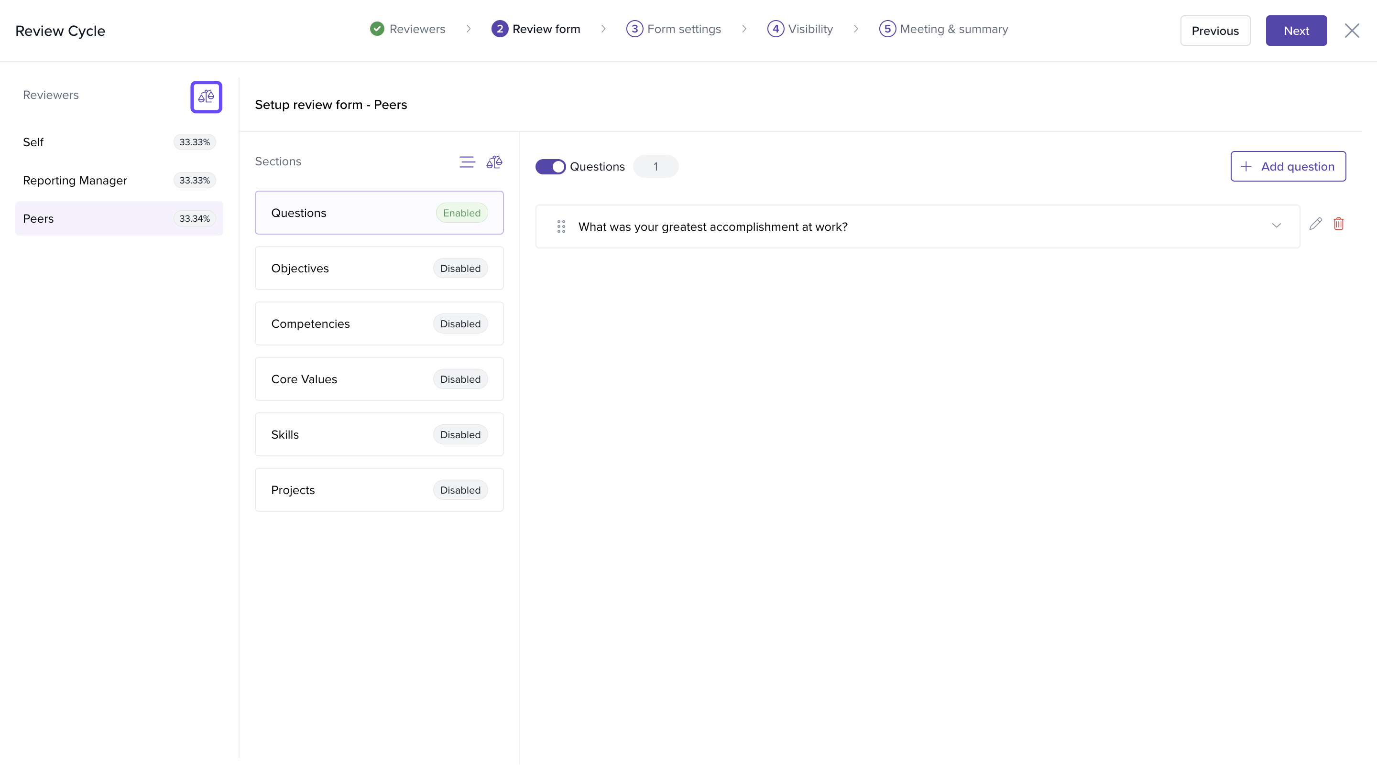Select the Peers reviewer type
This screenshot has height=776, width=1377.
click(119, 218)
